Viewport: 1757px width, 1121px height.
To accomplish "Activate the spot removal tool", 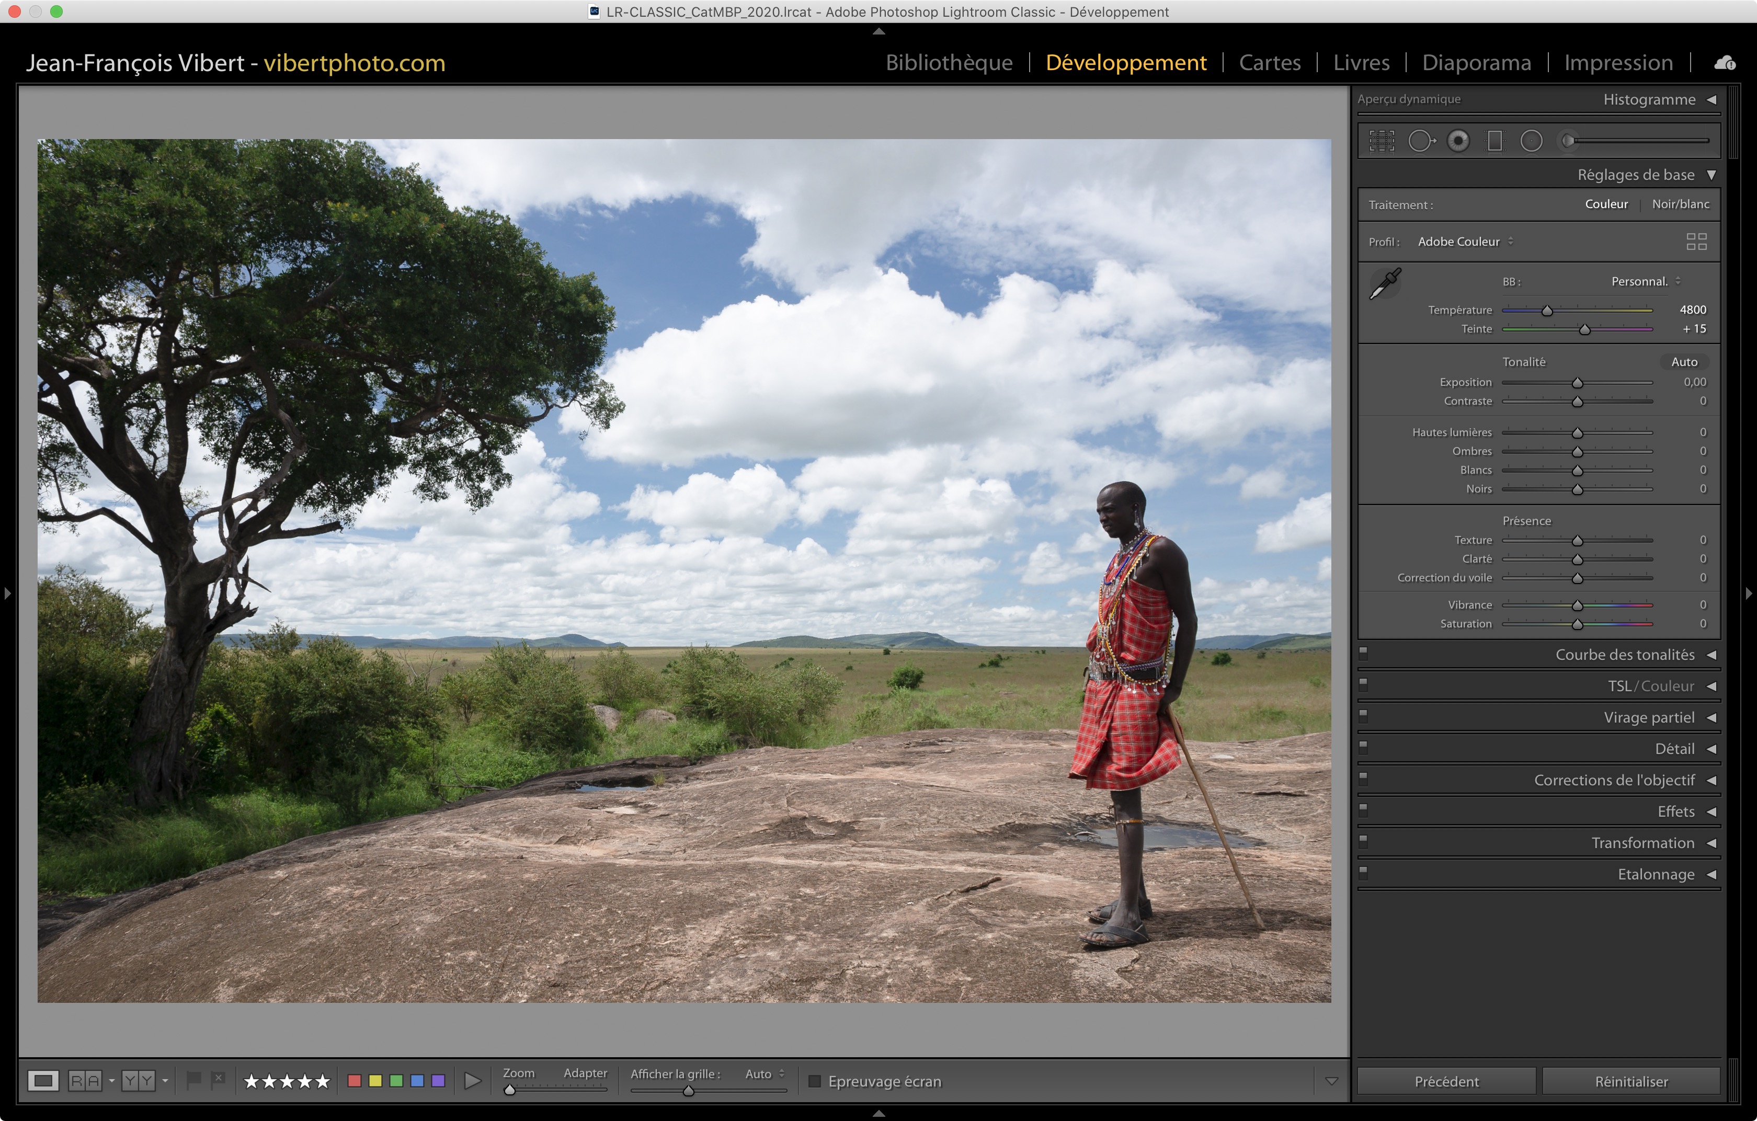I will (1420, 141).
